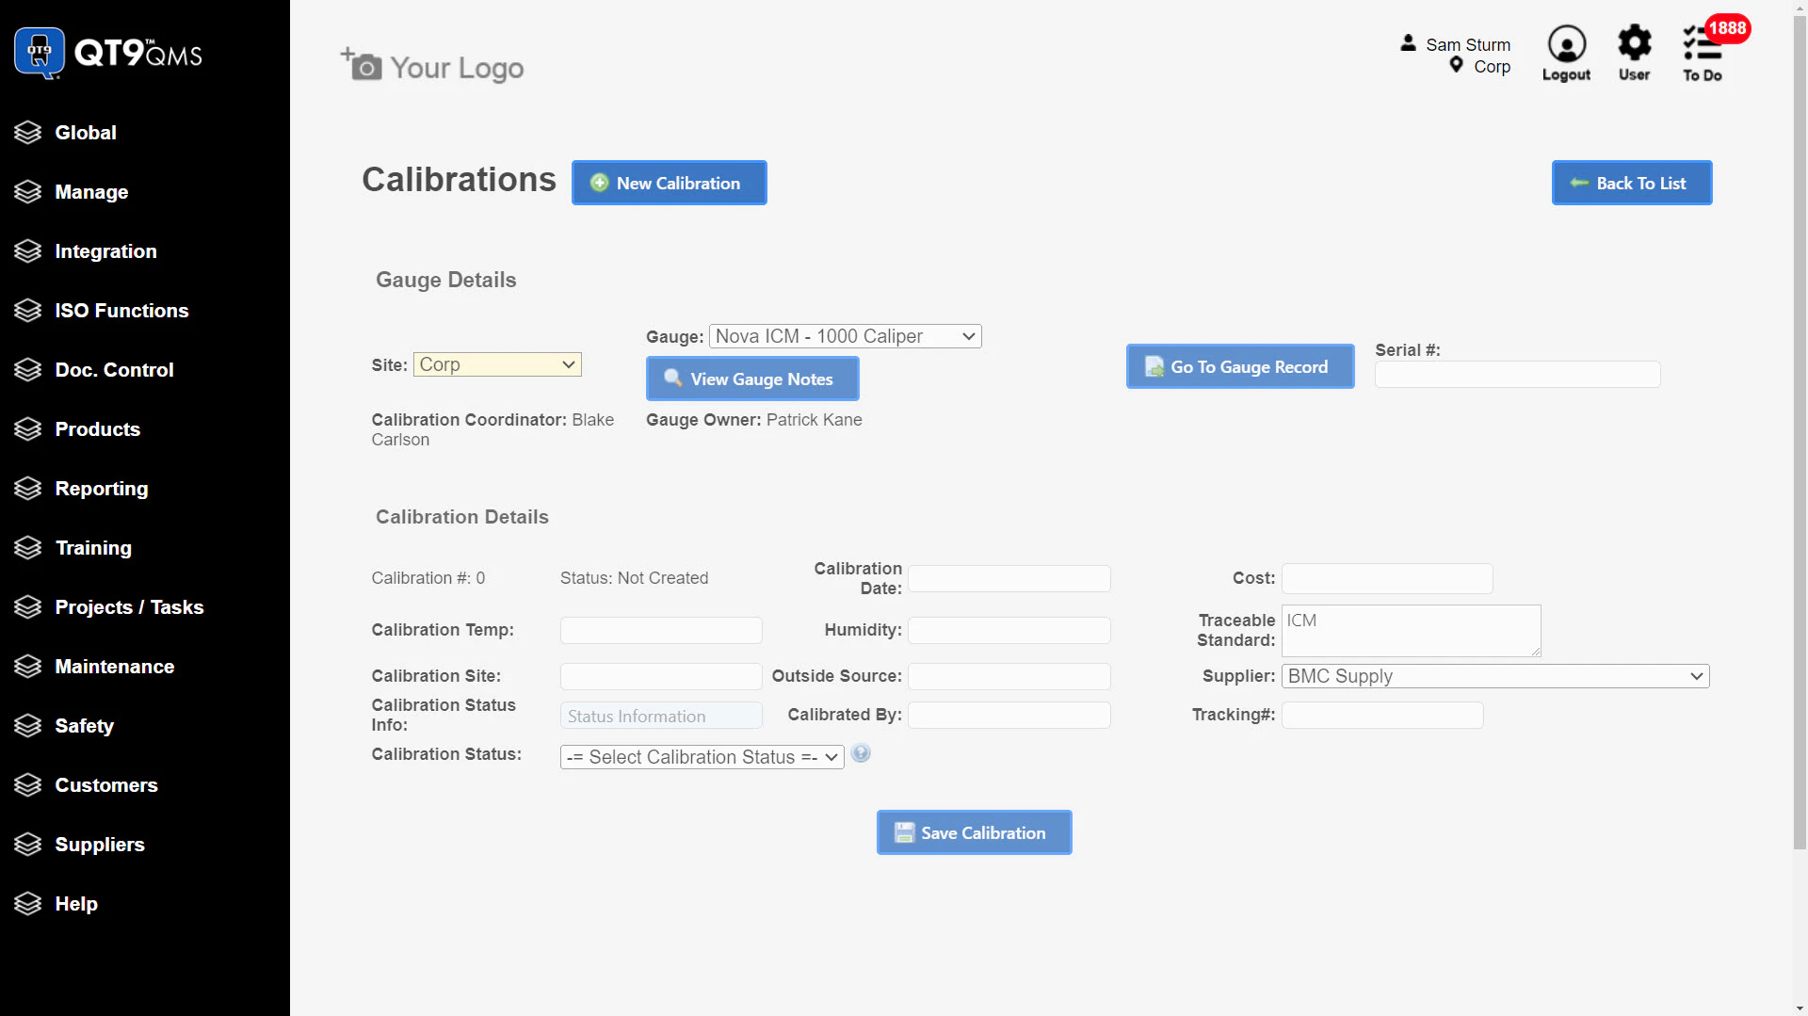Click the Calibration Date input field
1808x1016 pixels.
[x=1009, y=578]
